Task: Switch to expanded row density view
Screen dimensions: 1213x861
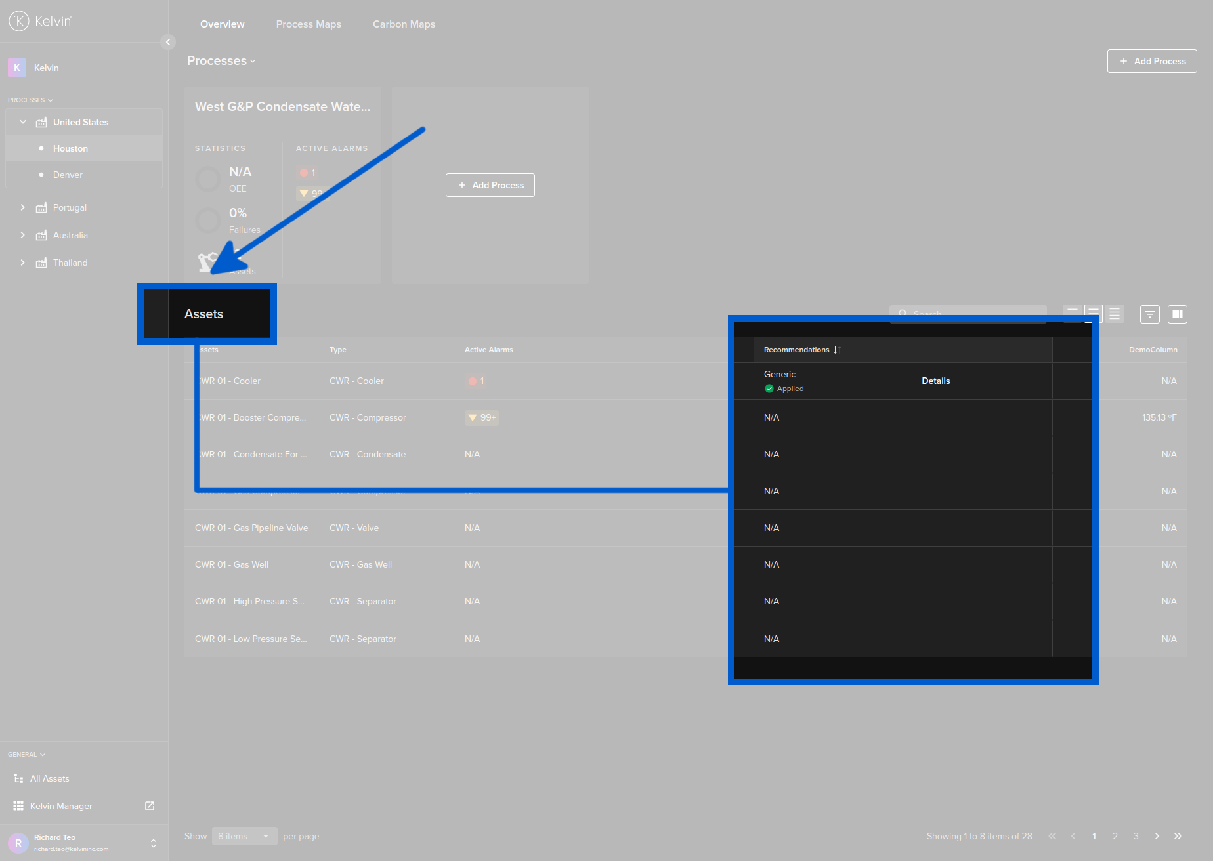Action: 1115,314
